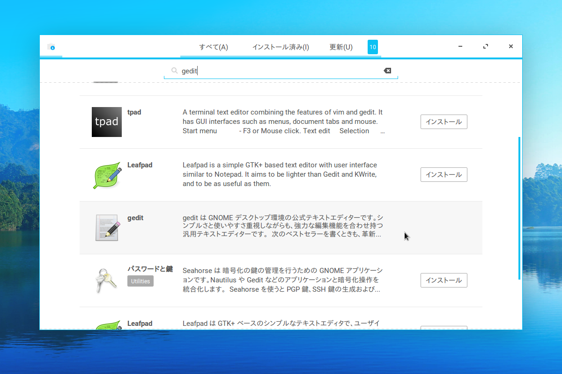Click the magnifier search icon
Viewport: 562px width, 374px height.
click(x=174, y=71)
